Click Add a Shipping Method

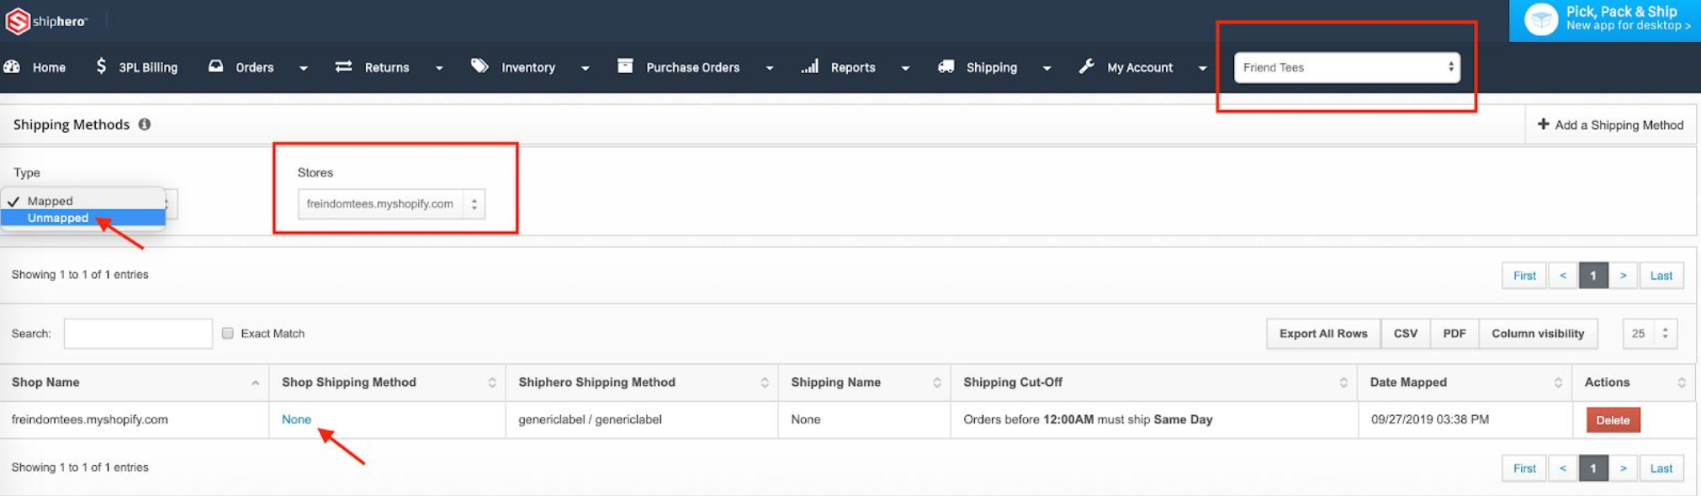1610,125
